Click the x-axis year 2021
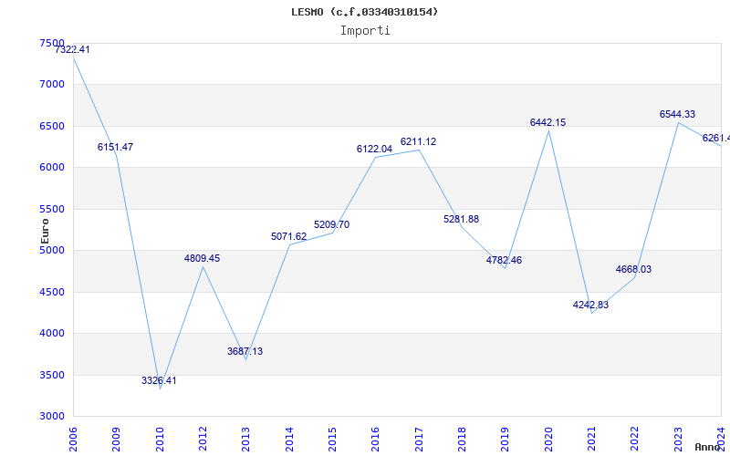This screenshot has width=730, height=456. point(591,440)
